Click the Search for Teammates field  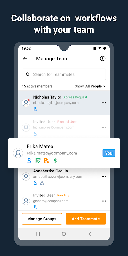(x=64, y=75)
